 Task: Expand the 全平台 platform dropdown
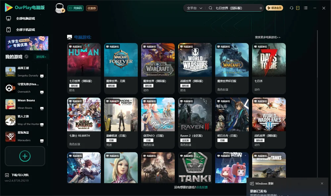[x=195, y=8]
